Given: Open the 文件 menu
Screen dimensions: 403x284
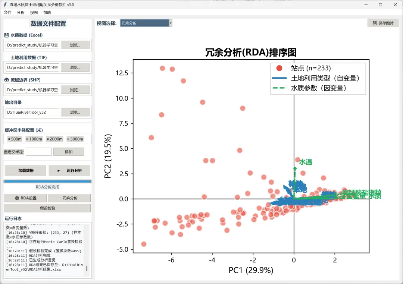Looking at the screenshot, I should (x=7, y=12).
